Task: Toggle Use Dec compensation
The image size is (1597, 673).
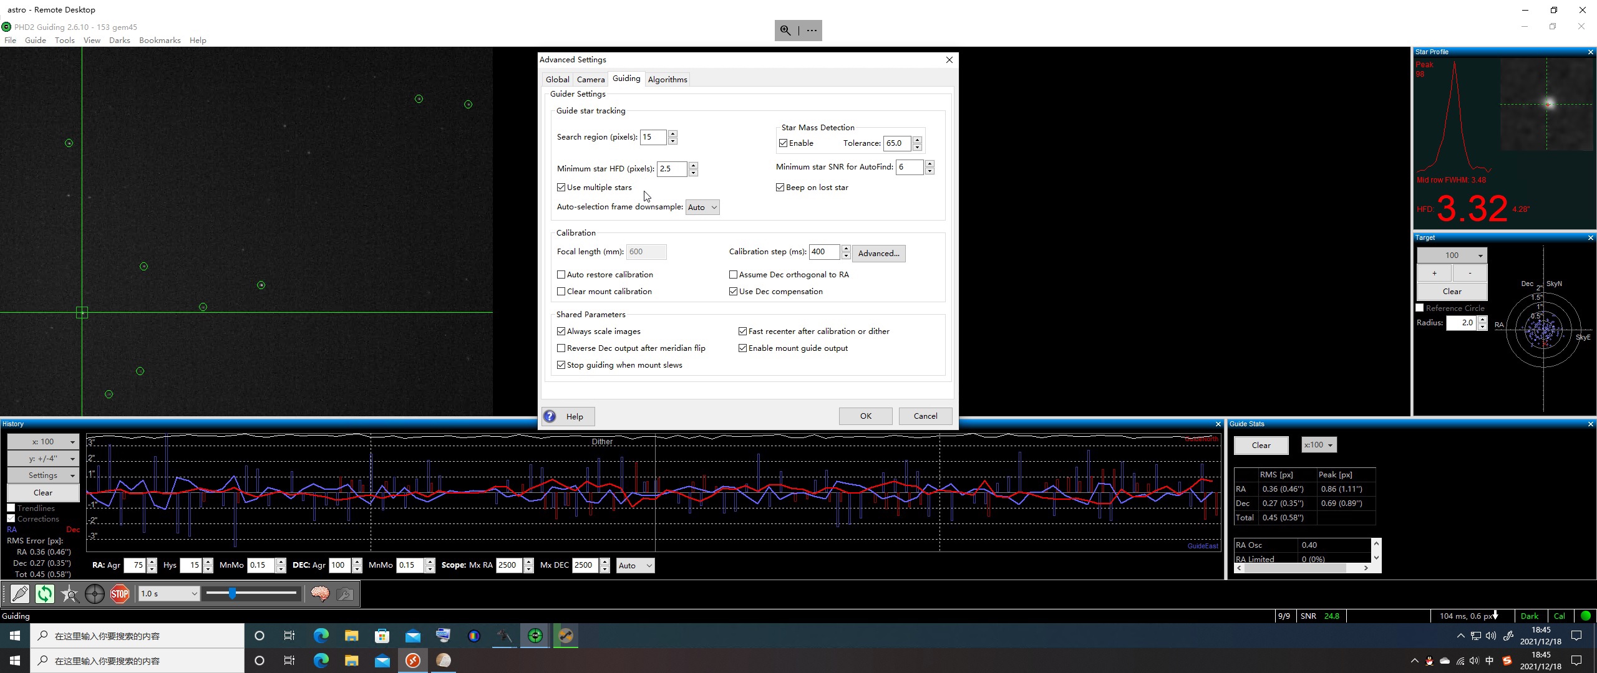Action: [733, 292]
